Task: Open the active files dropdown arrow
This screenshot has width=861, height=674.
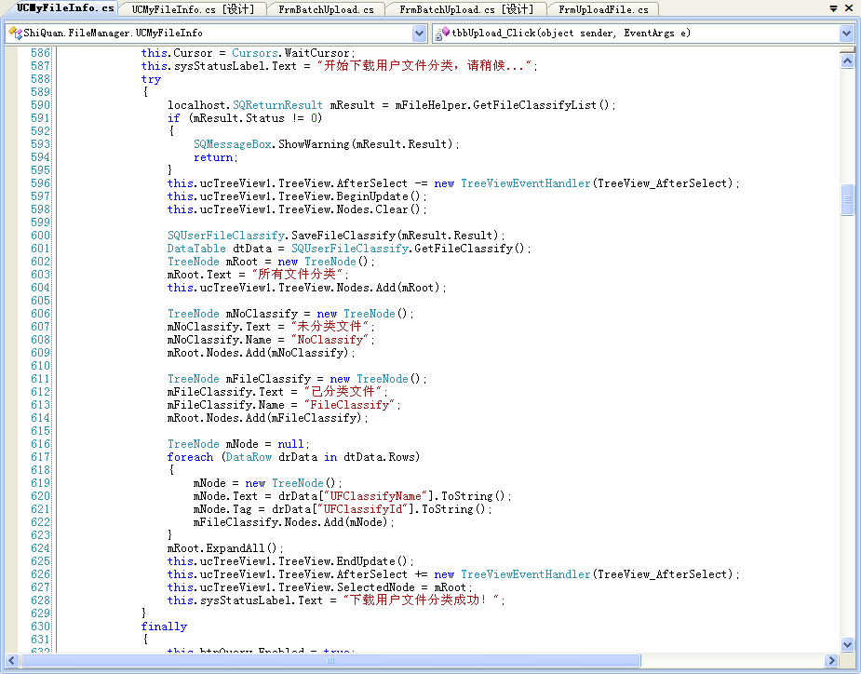Action: (833, 8)
